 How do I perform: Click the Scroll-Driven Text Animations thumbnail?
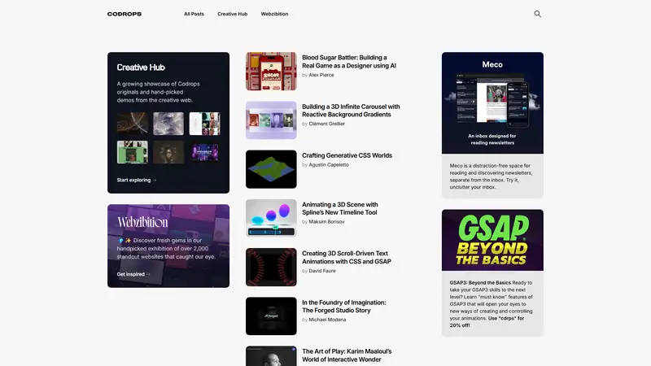[271, 268]
